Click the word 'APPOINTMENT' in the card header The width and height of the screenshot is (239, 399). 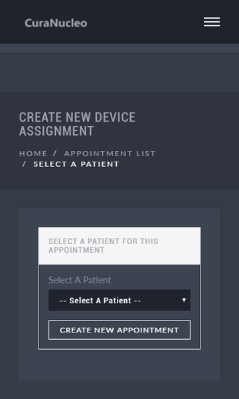pyautogui.click(x=76, y=250)
